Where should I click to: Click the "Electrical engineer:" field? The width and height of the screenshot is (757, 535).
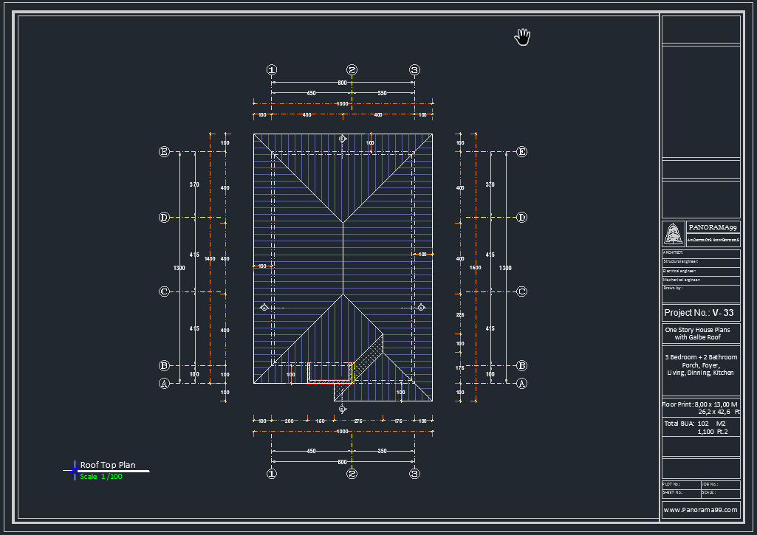pos(701,272)
